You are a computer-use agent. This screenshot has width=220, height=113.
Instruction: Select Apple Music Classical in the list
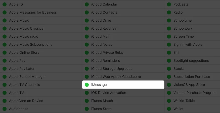tap(41, 28)
